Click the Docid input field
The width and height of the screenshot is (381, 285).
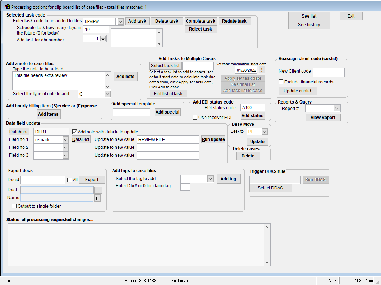pos(43,180)
